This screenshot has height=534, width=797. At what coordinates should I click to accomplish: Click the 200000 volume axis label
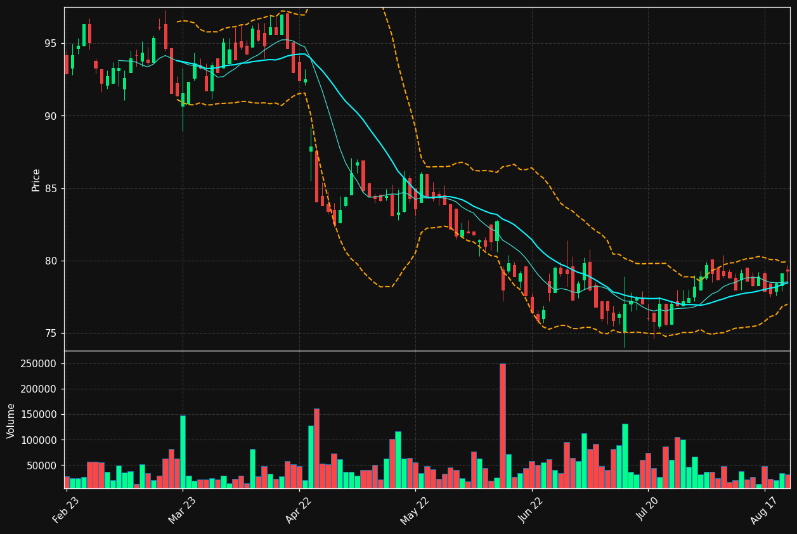click(39, 389)
